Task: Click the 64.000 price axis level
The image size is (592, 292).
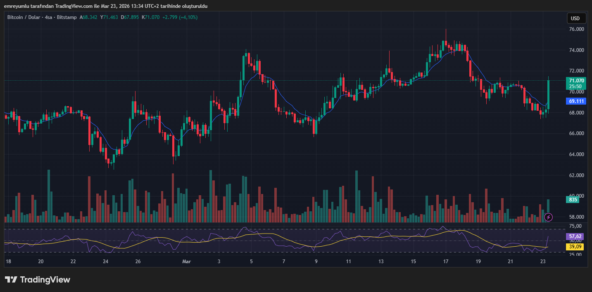Action: pos(576,154)
